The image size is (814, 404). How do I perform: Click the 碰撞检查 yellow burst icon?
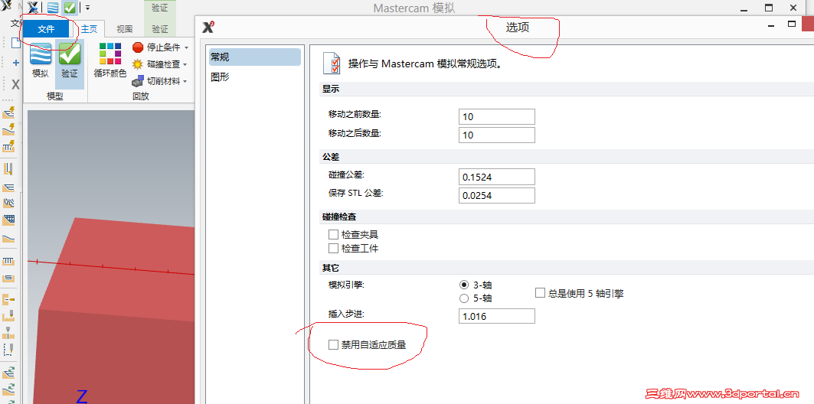(138, 64)
